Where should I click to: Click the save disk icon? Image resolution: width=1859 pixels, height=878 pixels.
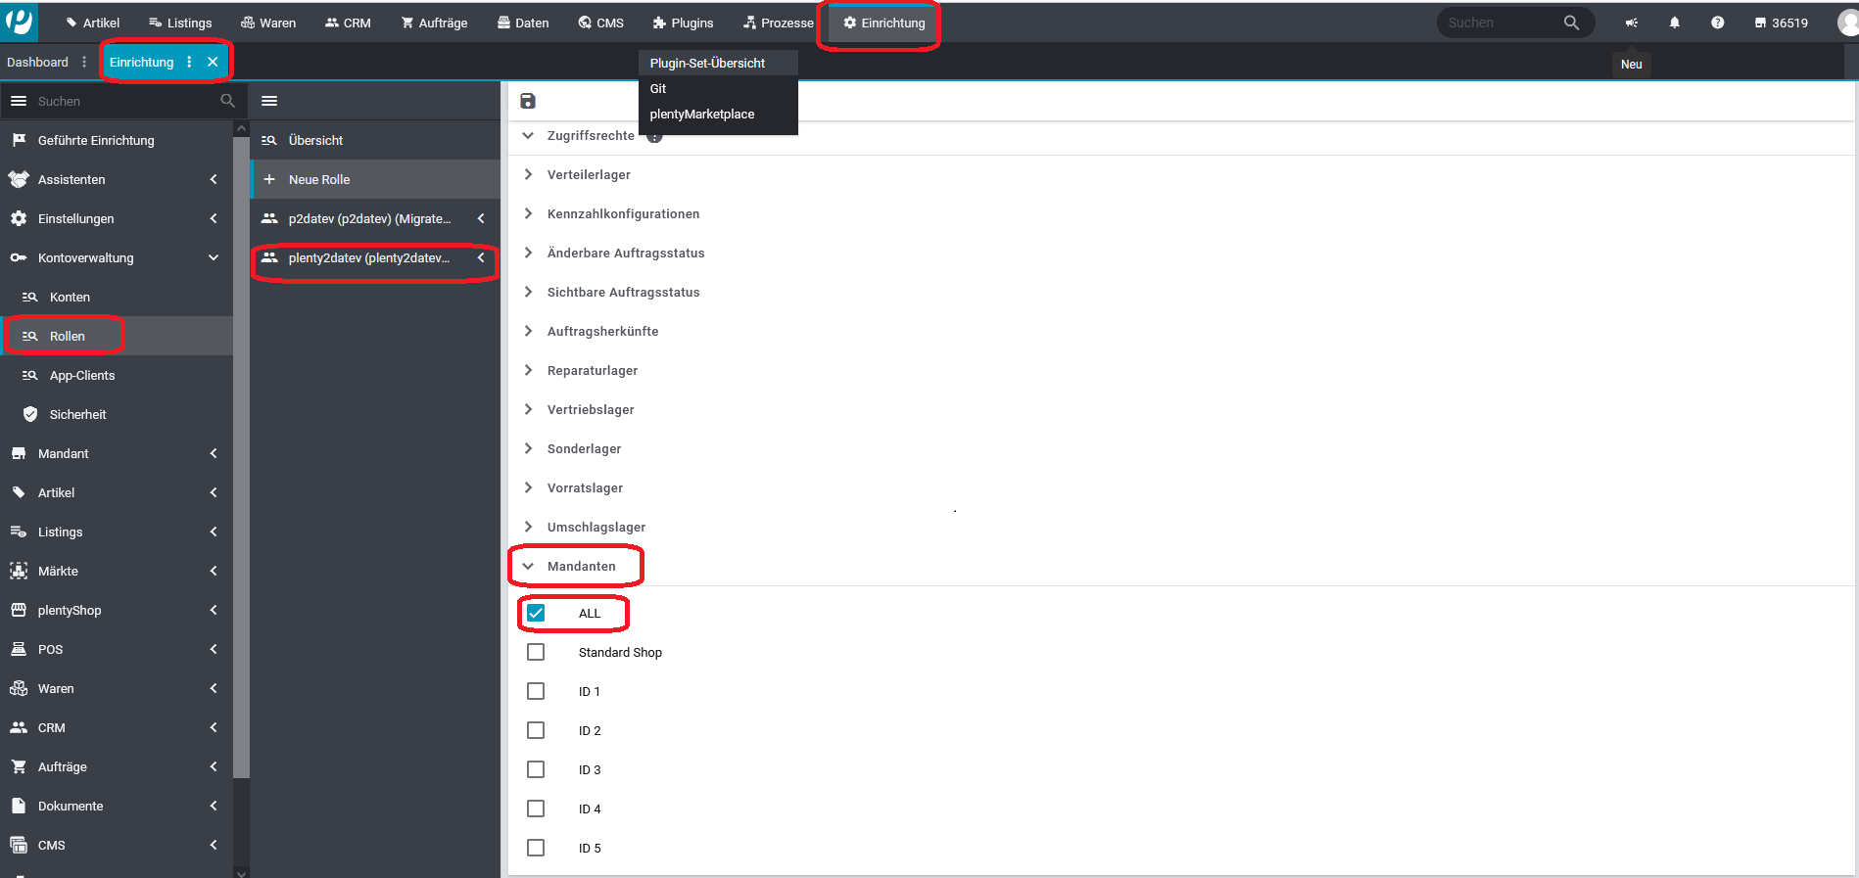pos(528,101)
